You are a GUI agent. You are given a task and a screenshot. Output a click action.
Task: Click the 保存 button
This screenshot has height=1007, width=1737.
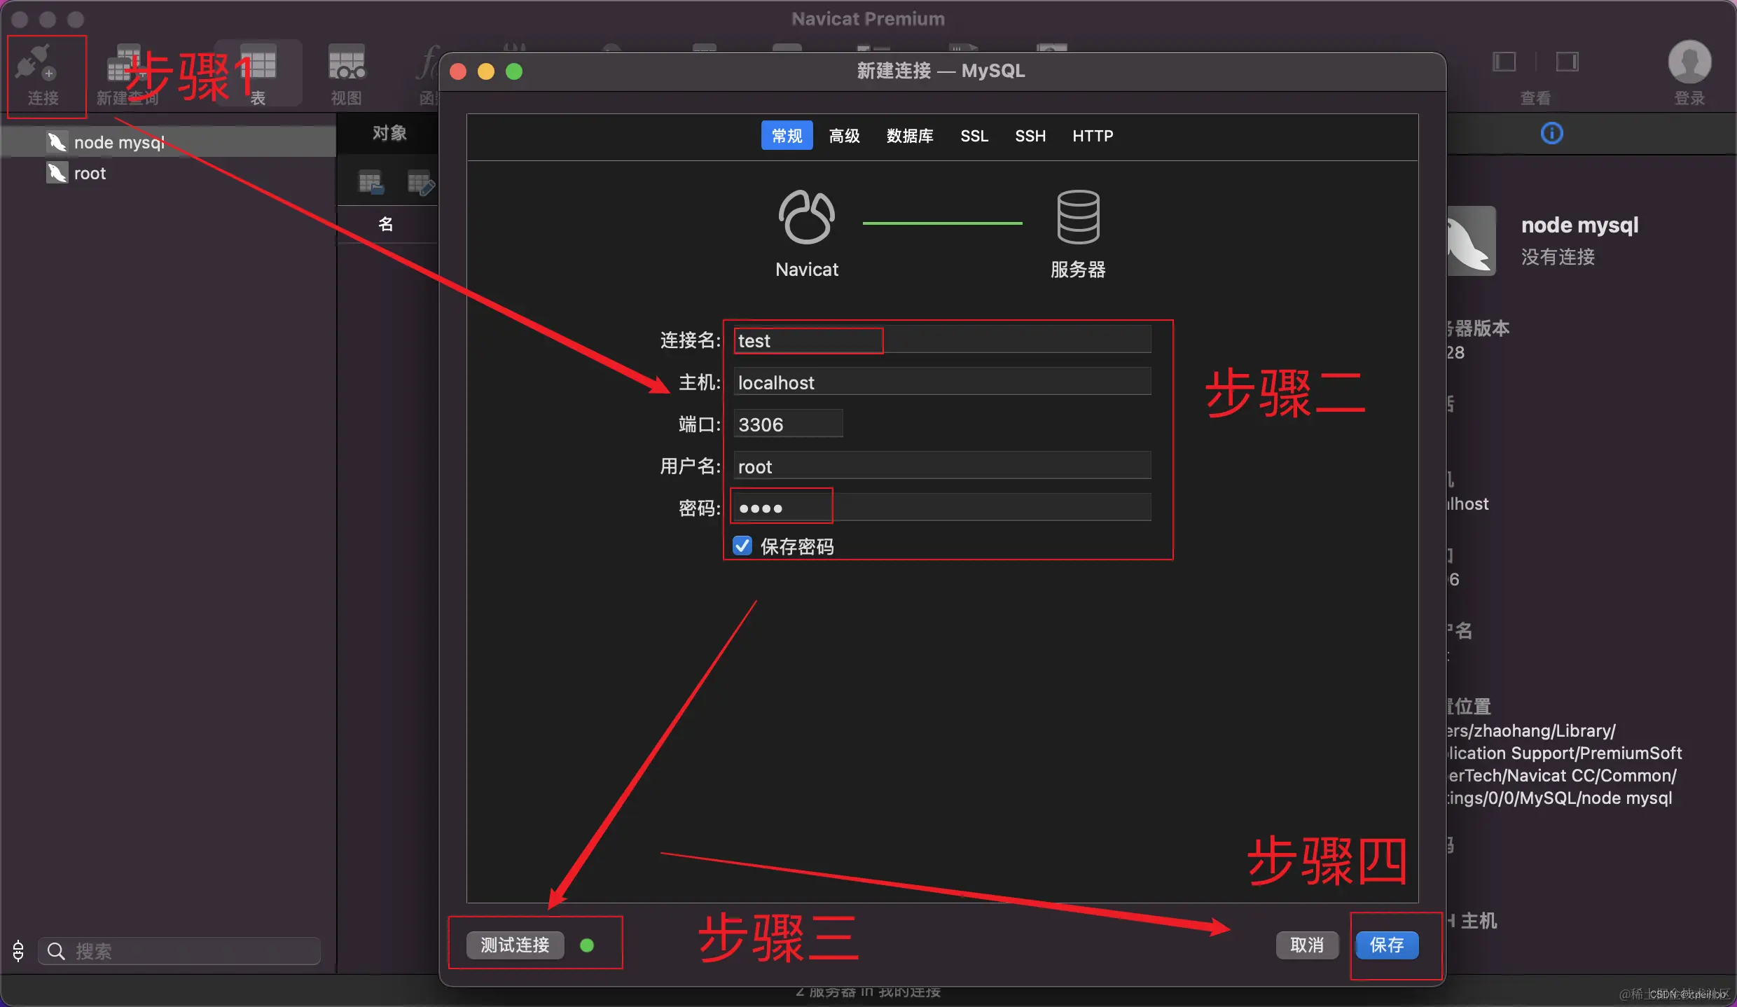point(1388,945)
